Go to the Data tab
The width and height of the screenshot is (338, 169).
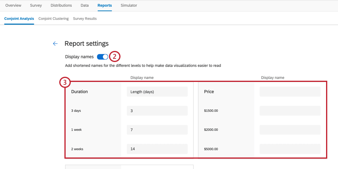tap(85, 6)
